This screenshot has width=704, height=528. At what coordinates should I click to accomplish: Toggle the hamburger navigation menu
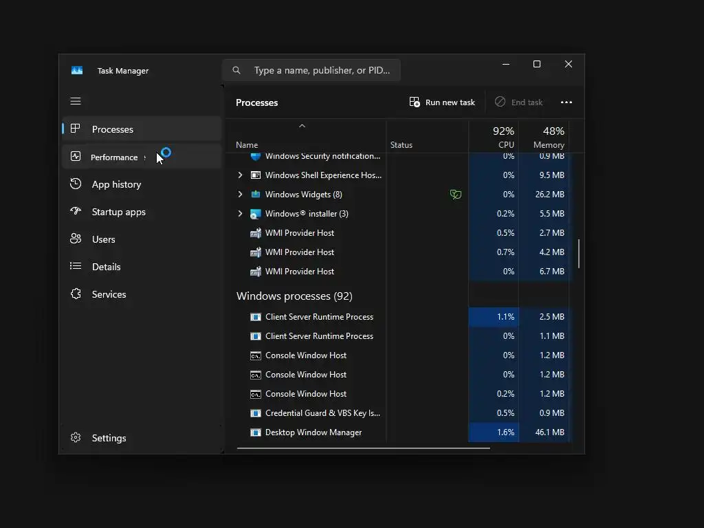(x=76, y=101)
